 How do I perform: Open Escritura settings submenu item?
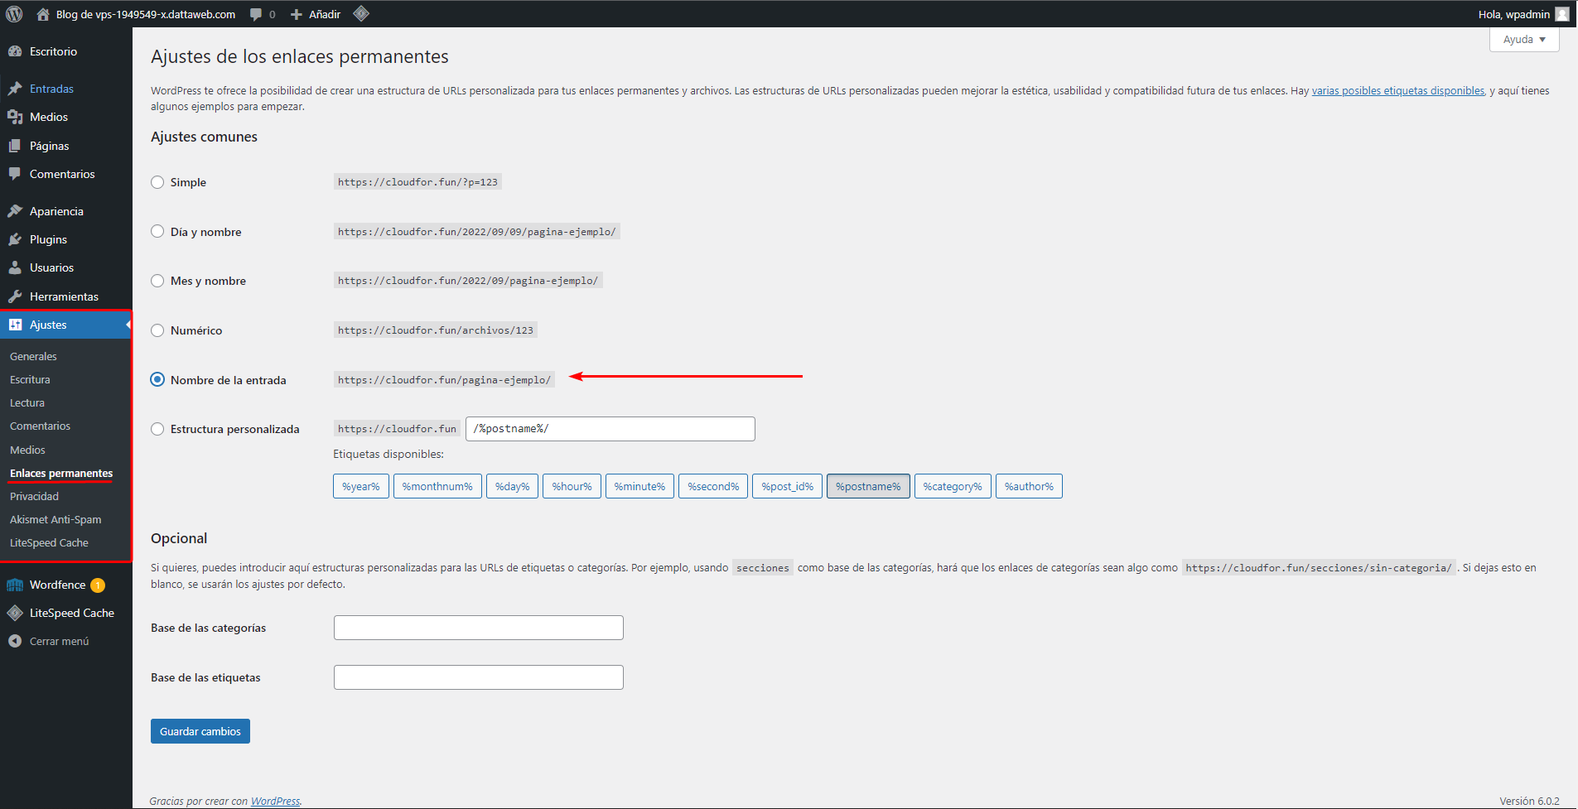click(x=30, y=379)
